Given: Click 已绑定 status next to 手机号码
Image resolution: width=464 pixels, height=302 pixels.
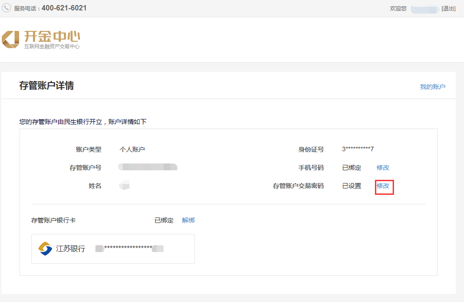Looking at the screenshot, I should tap(352, 168).
